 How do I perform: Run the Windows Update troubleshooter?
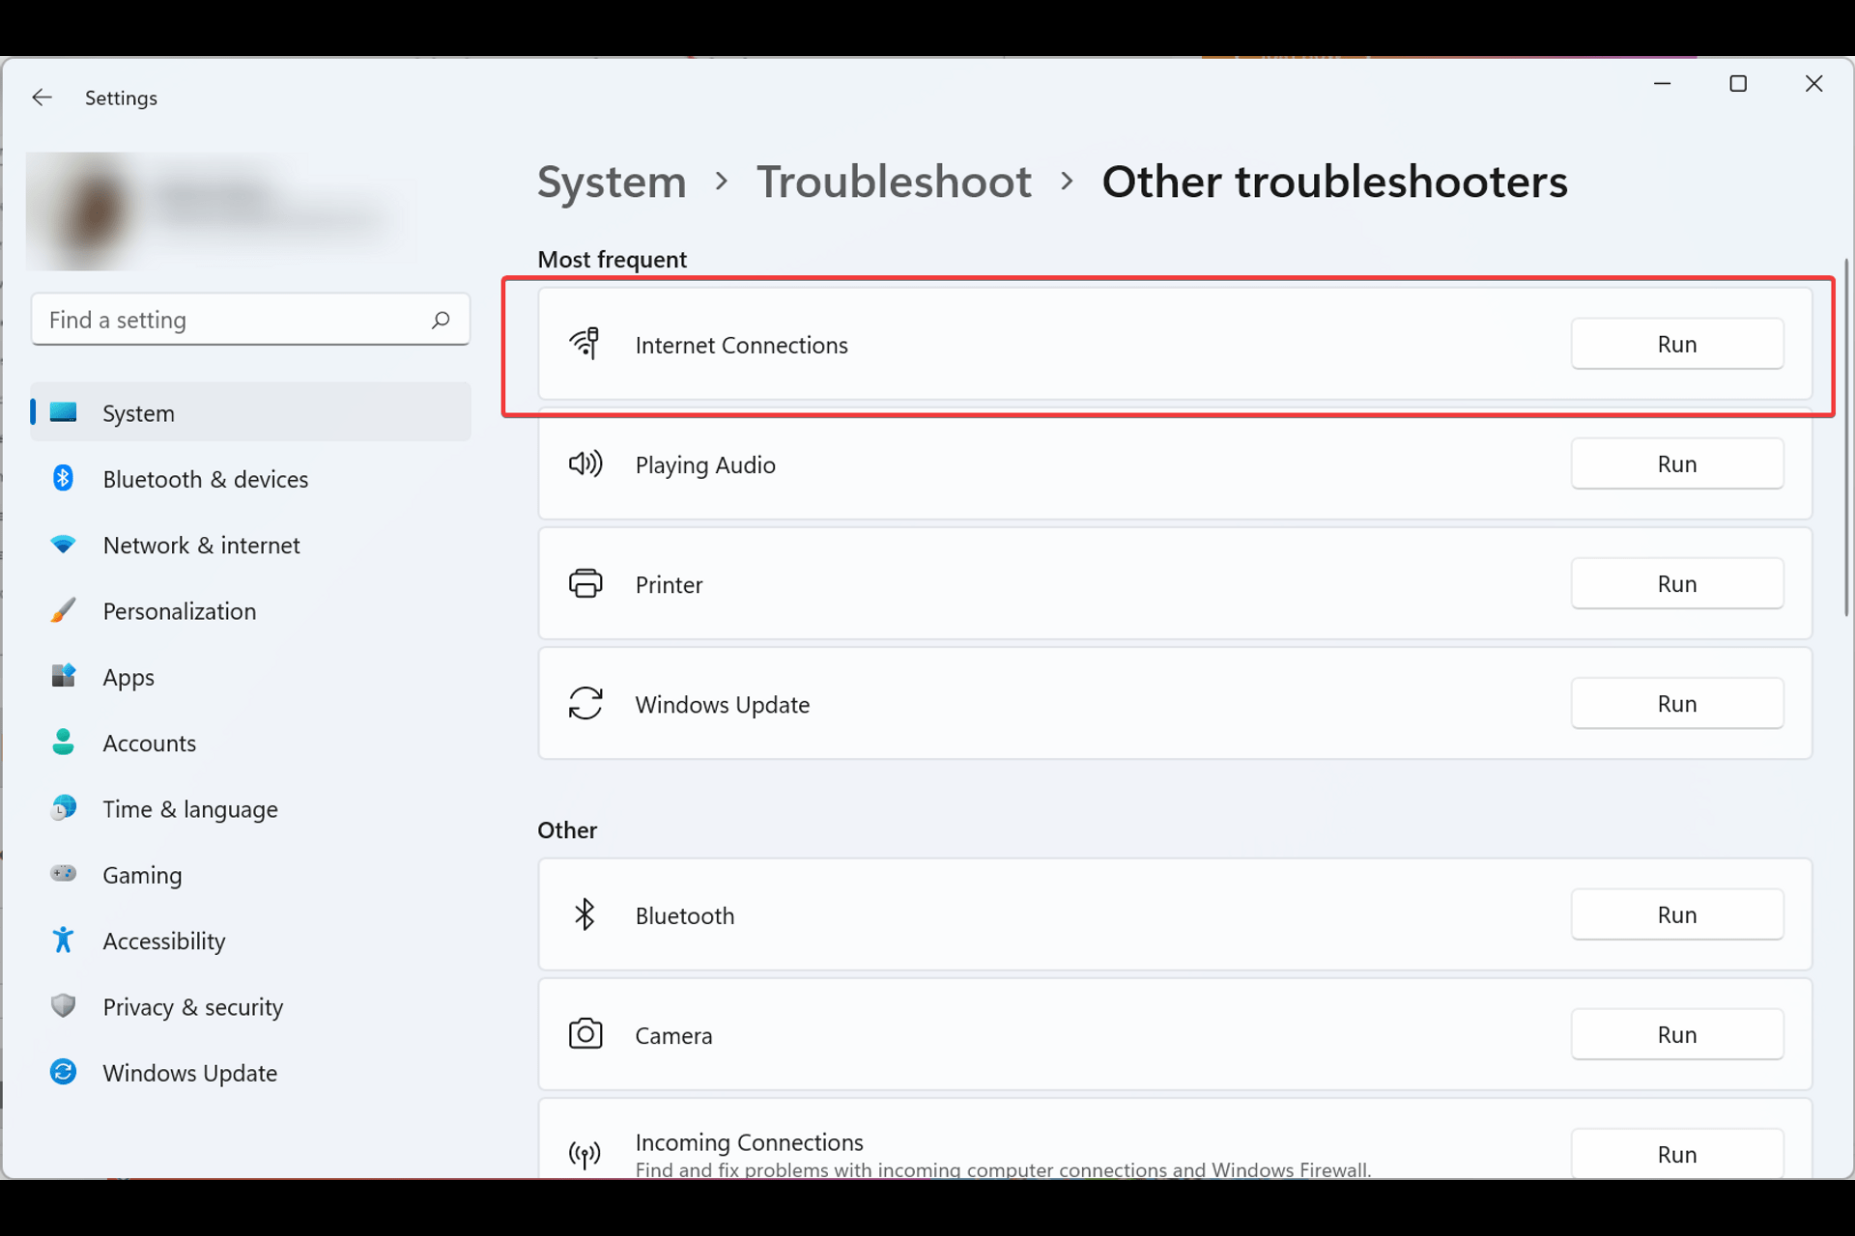(1677, 703)
